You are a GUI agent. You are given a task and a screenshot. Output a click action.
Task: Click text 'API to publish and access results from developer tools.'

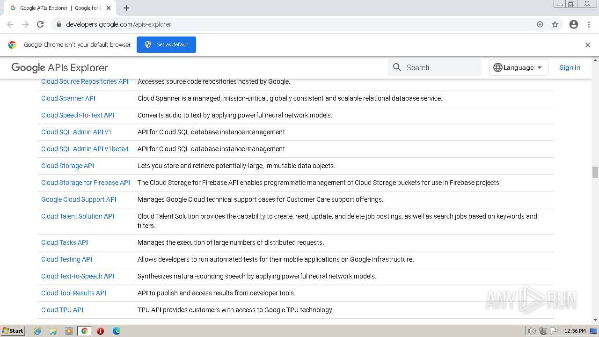click(217, 293)
